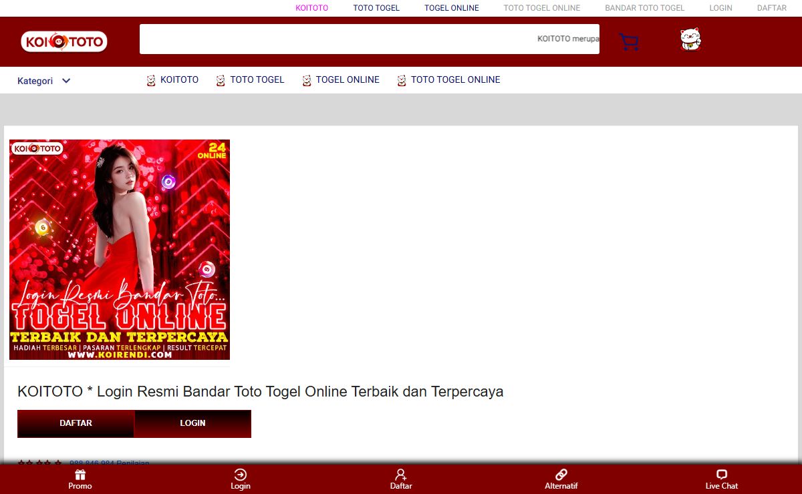802x494 pixels.
Task: Open the Alternatif link icon in bottom bar
Action: click(x=561, y=475)
